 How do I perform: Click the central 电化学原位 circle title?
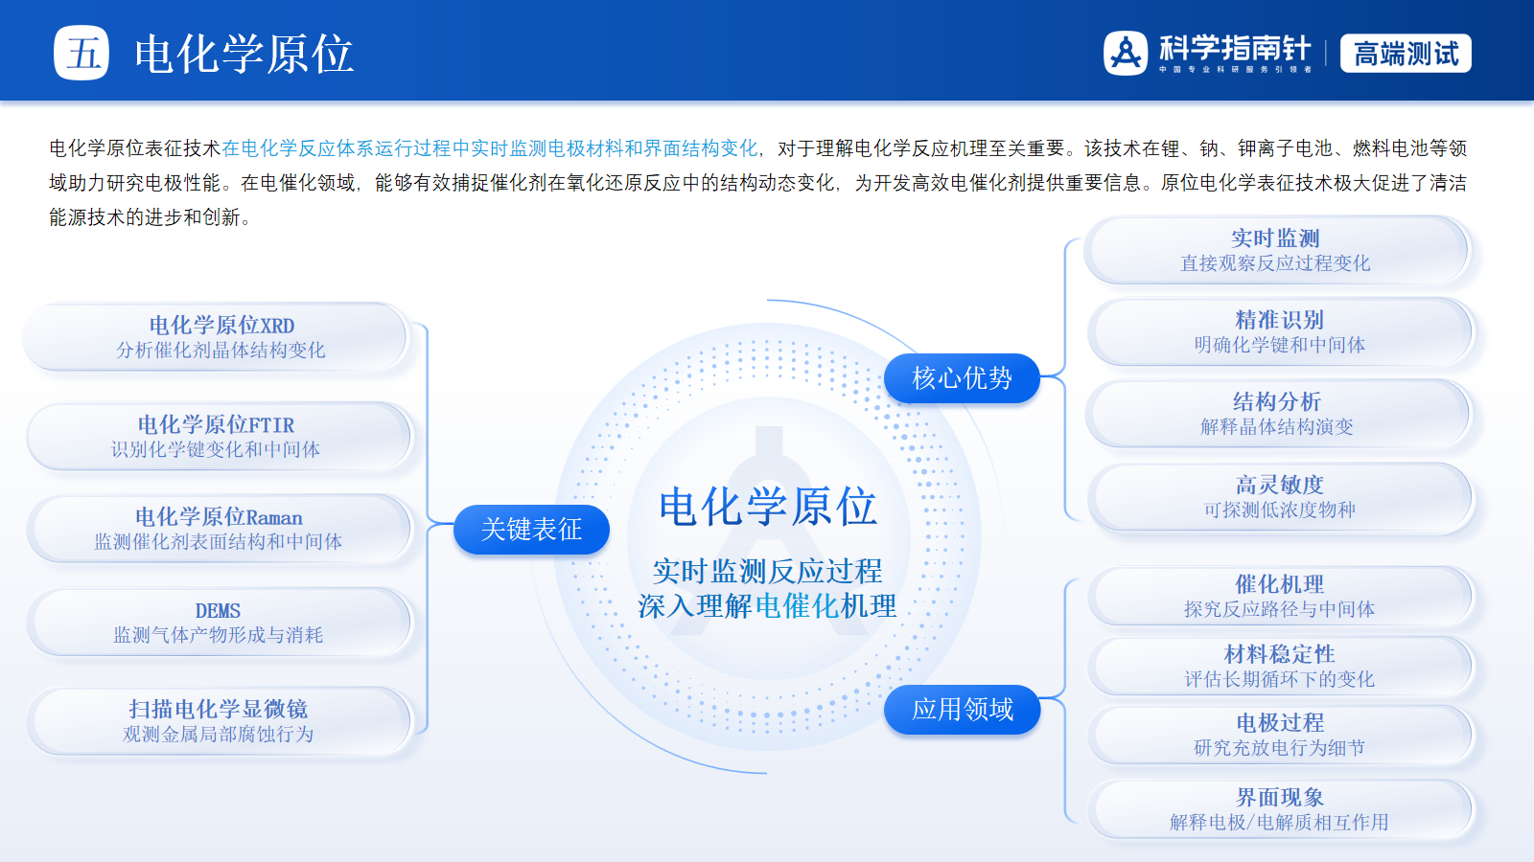point(767,507)
